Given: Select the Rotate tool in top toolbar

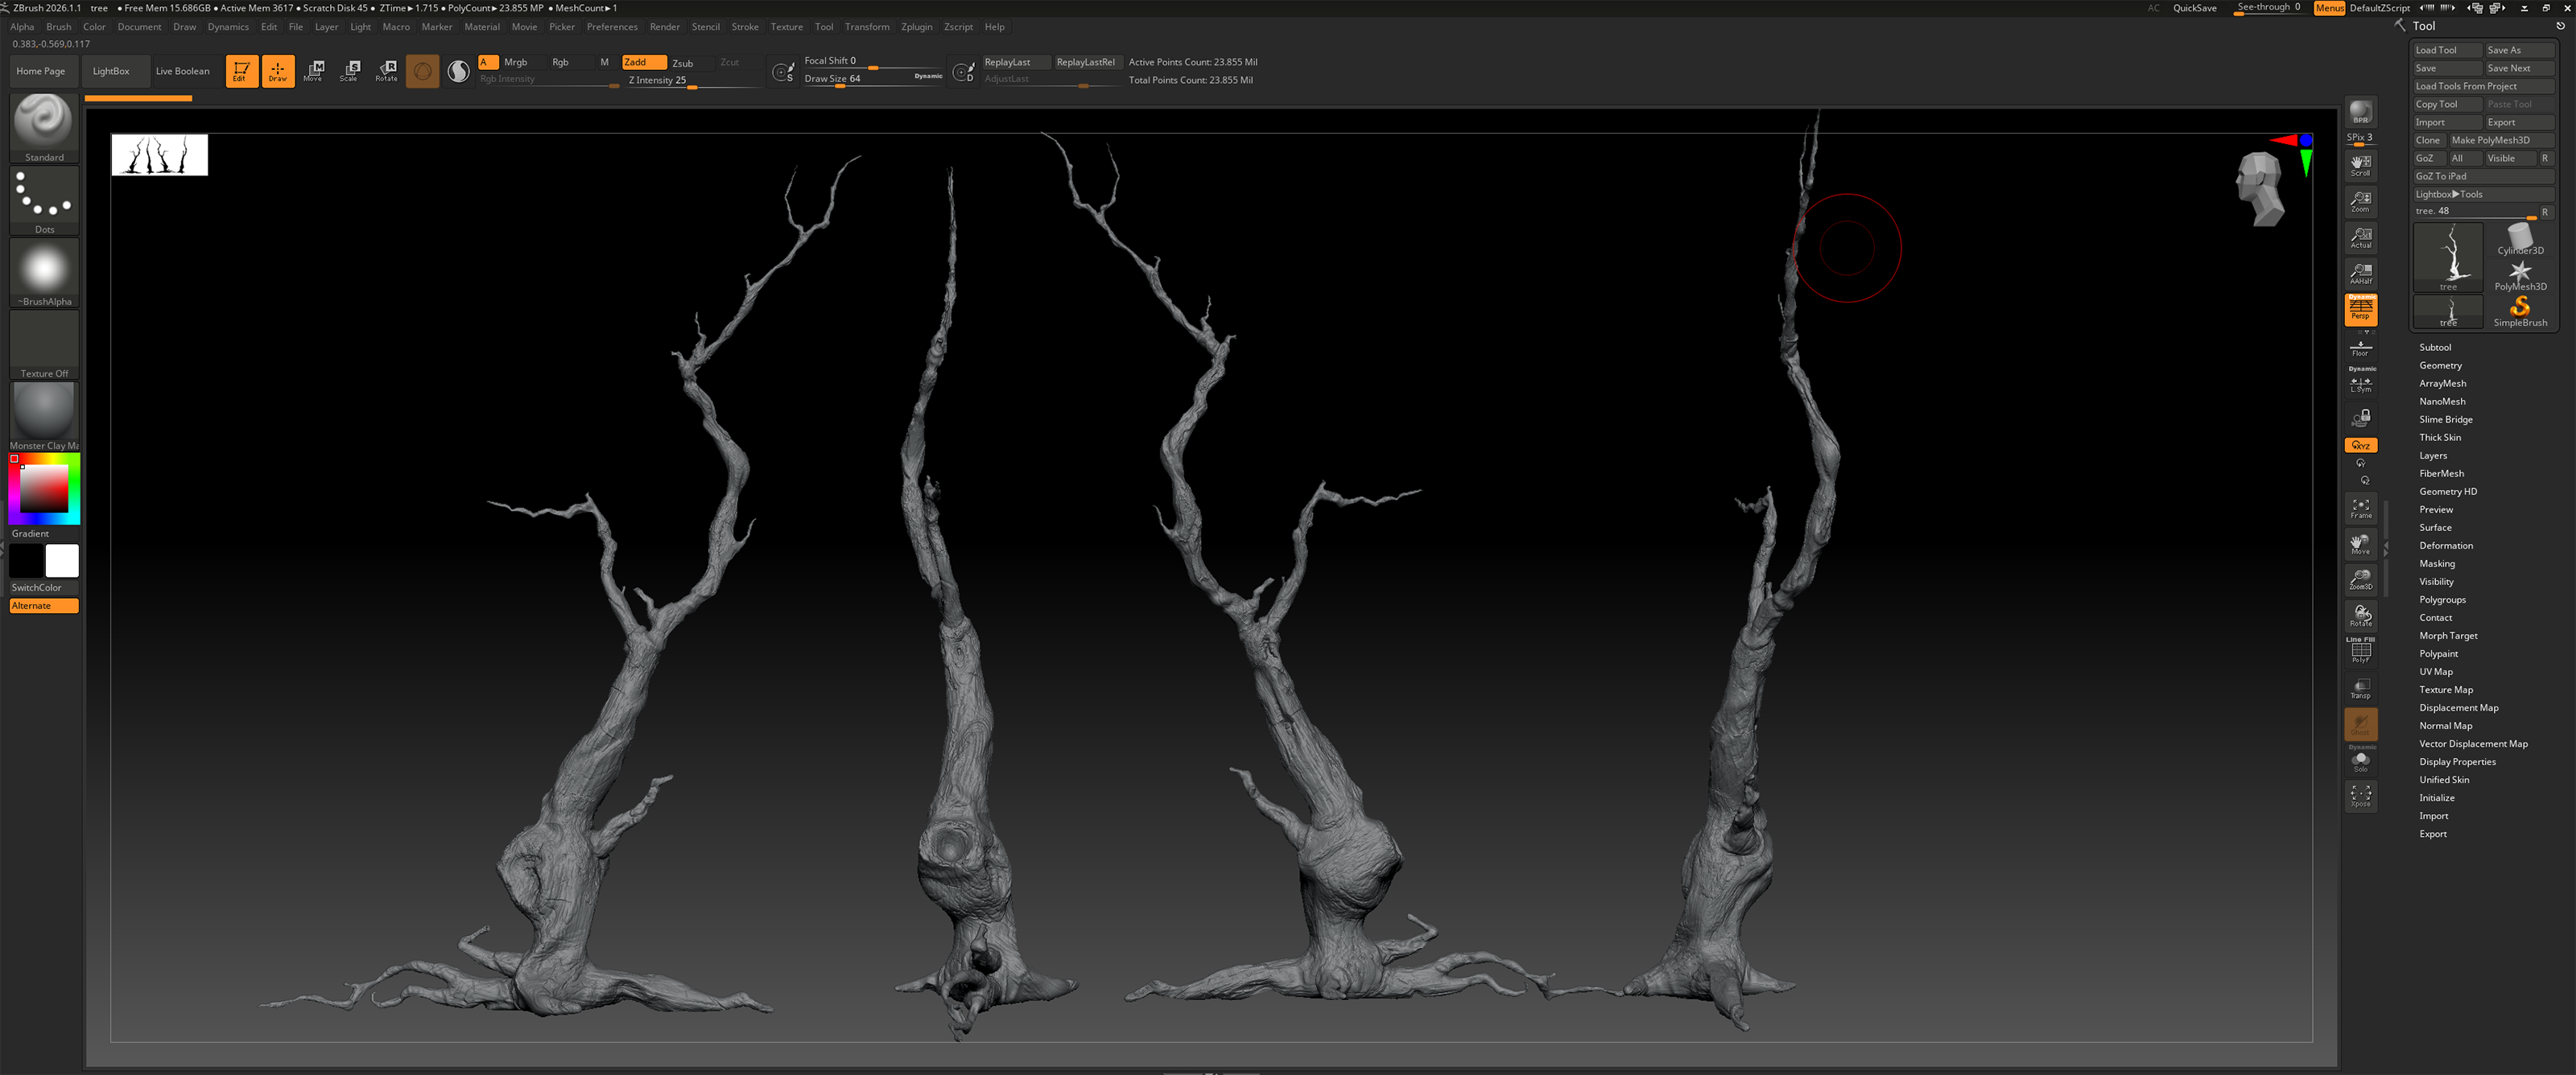Looking at the screenshot, I should pos(386,70).
